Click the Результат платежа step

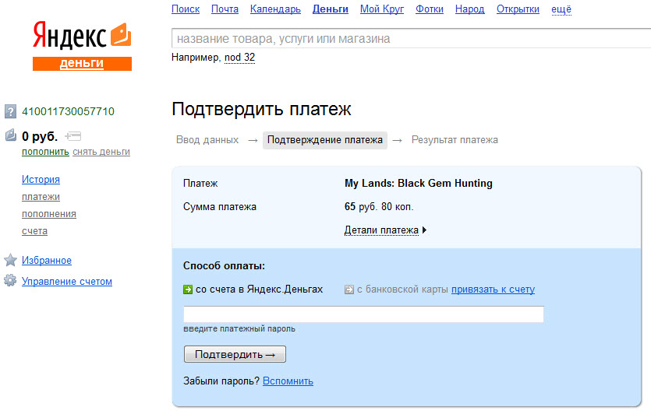pyautogui.click(x=455, y=139)
